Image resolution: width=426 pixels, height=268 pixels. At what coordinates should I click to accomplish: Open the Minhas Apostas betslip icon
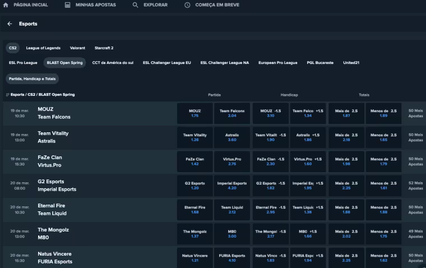coord(68,5)
